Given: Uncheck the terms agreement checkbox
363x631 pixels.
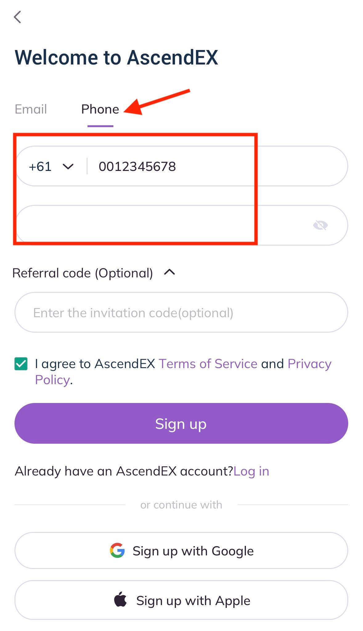Looking at the screenshot, I should point(21,364).
